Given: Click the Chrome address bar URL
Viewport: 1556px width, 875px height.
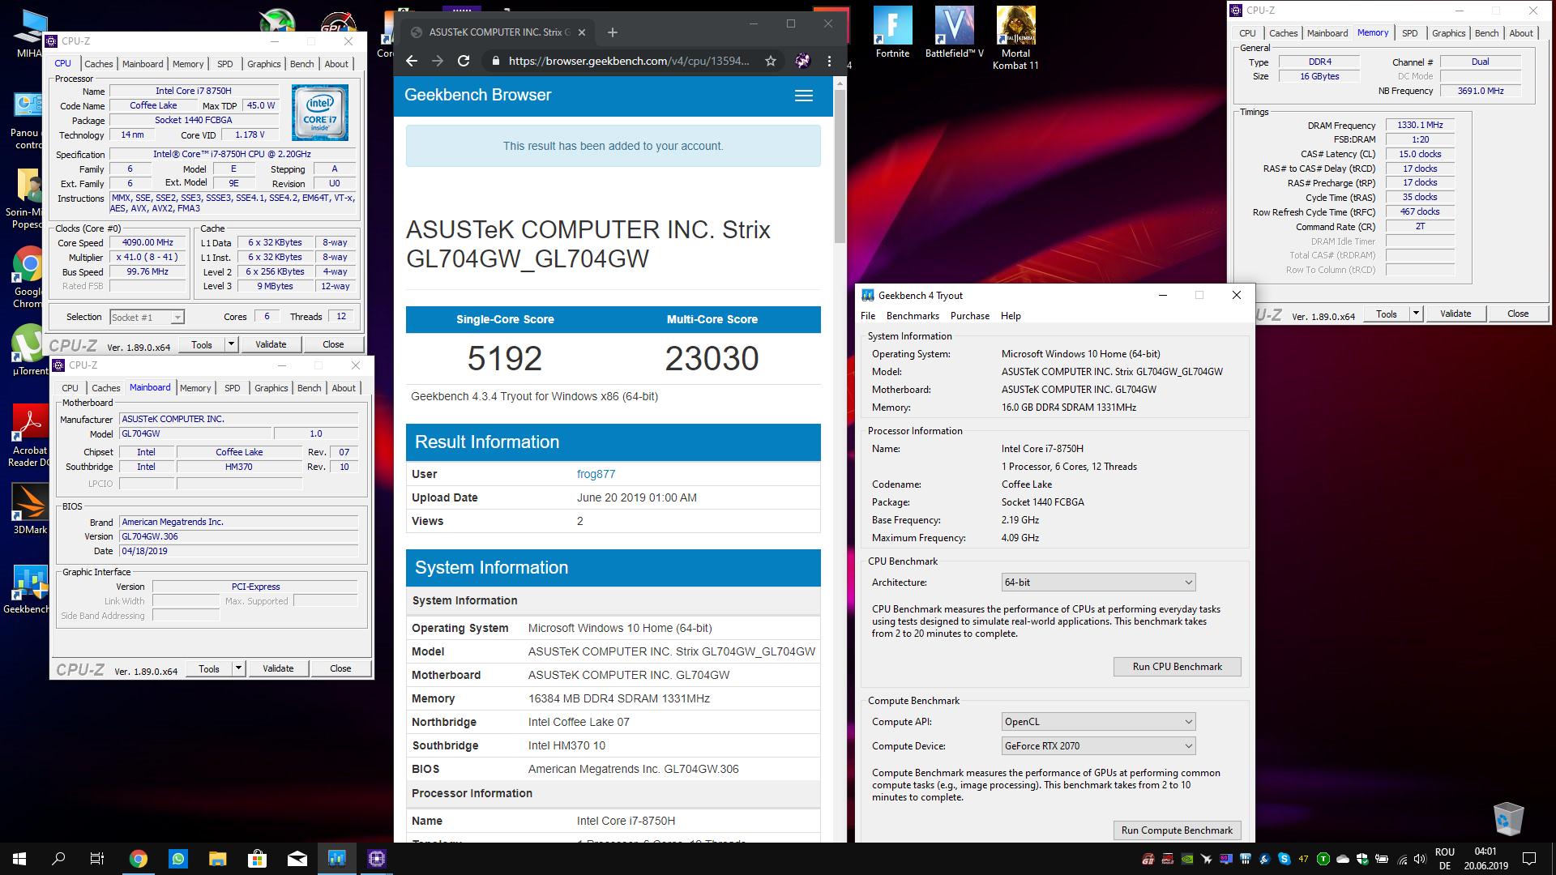Looking at the screenshot, I should tap(628, 61).
